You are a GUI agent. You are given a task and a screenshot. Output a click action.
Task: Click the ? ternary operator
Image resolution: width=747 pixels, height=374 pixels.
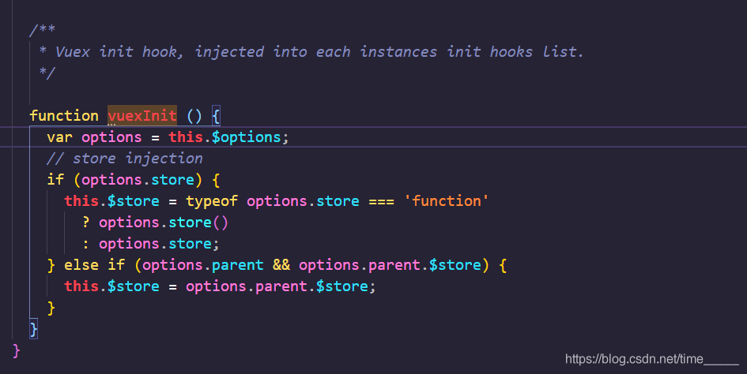86,223
